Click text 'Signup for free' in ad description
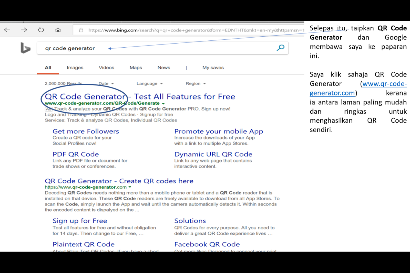Screen dimensions: 410x273 pyautogui.click(x=156, y=114)
